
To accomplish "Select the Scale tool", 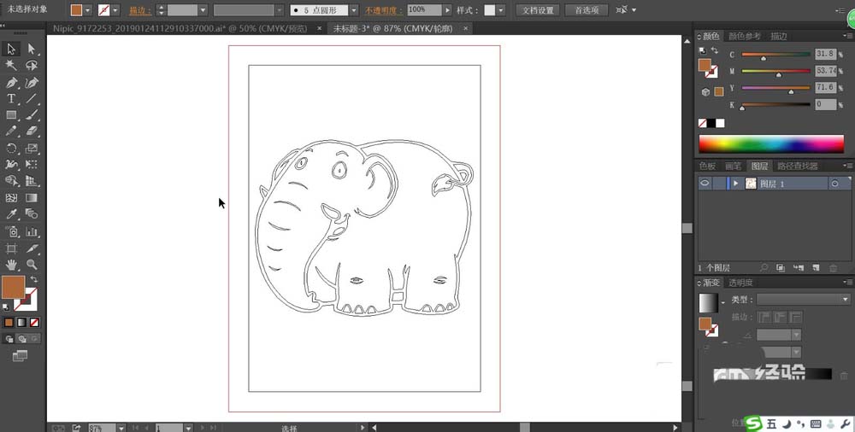I will [32, 149].
